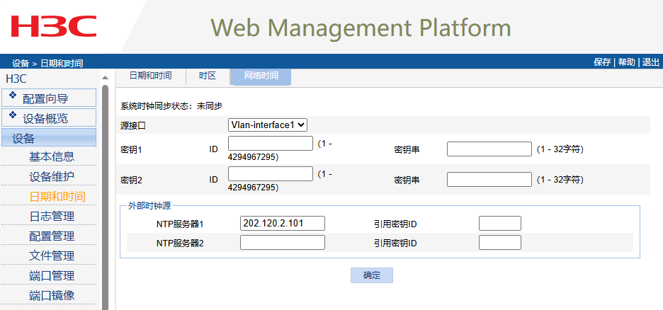The height and width of the screenshot is (310, 663).
Task: Go to 端口管理 in the sidebar
Action: point(52,275)
